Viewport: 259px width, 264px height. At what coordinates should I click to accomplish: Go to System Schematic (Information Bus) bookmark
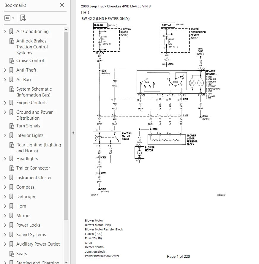tap(34, 92)
